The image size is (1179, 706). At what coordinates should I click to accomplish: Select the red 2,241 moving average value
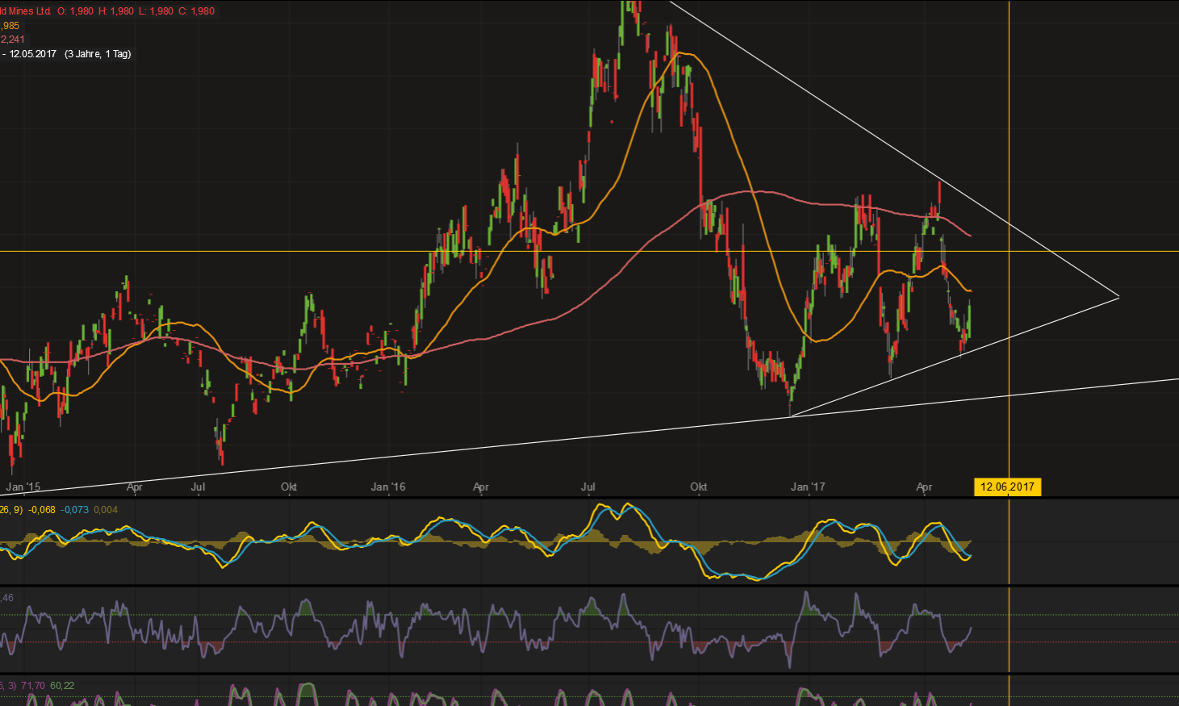pos(13,40)
